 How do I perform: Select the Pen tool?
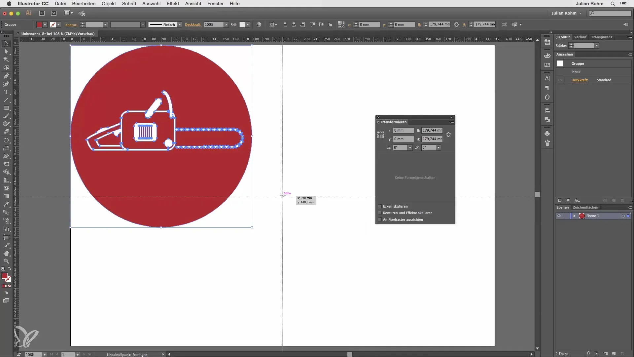click(6, 76)
